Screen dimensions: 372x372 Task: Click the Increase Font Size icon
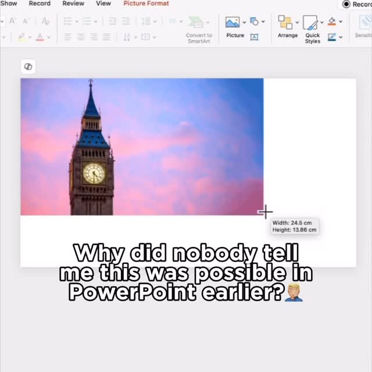coord(12,22)
